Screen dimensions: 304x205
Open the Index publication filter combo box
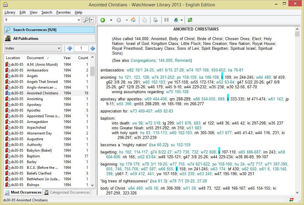point(33,48)
